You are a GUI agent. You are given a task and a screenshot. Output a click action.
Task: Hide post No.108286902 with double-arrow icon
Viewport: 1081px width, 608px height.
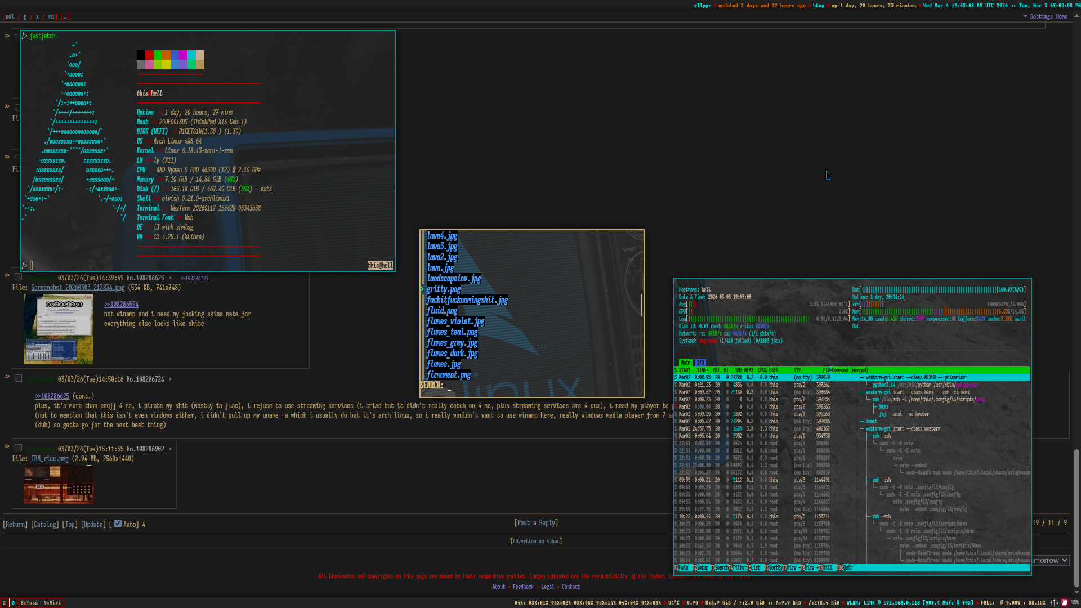(x=7, y=446)
